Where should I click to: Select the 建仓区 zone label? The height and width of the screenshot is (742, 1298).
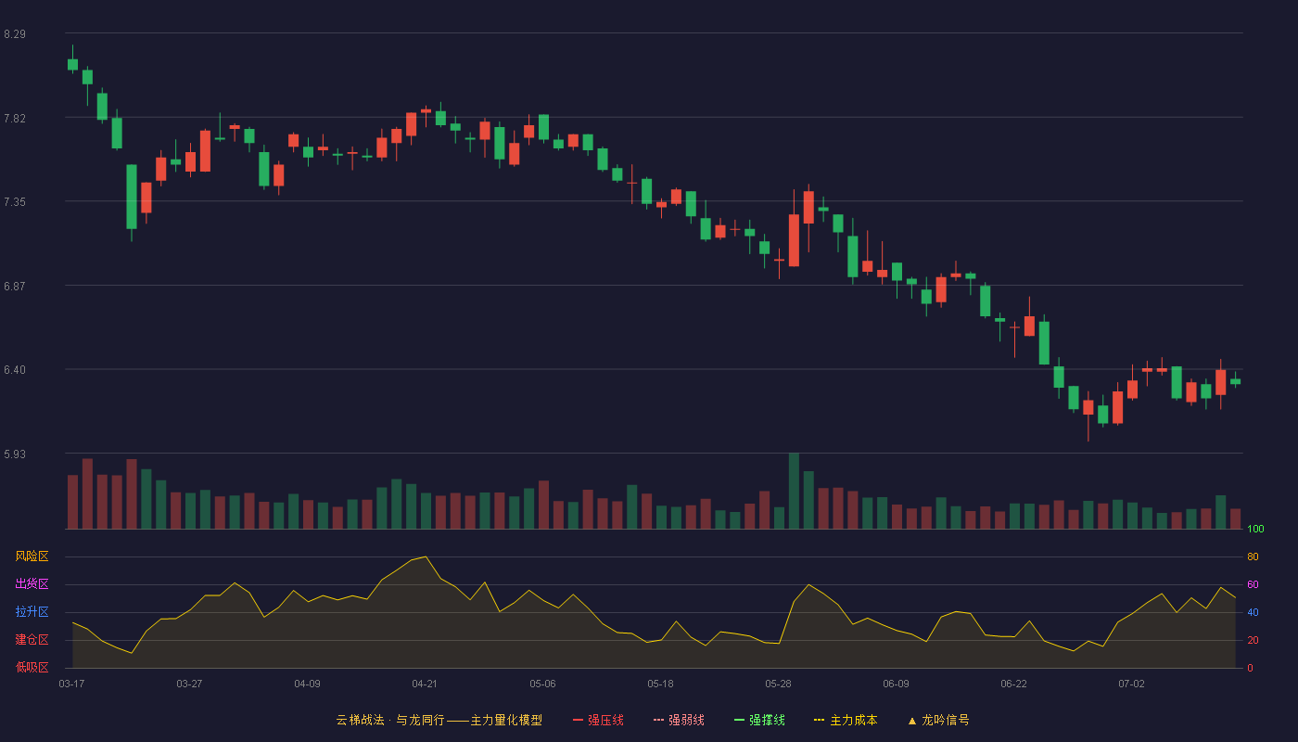tap(32, 640)
